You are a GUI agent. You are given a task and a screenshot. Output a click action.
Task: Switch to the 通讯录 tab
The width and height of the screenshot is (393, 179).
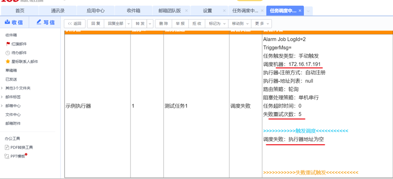point(57,11)
